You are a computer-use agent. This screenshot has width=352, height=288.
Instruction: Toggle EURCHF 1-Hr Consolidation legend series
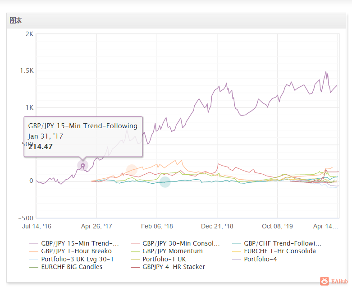tap(277, 251)
